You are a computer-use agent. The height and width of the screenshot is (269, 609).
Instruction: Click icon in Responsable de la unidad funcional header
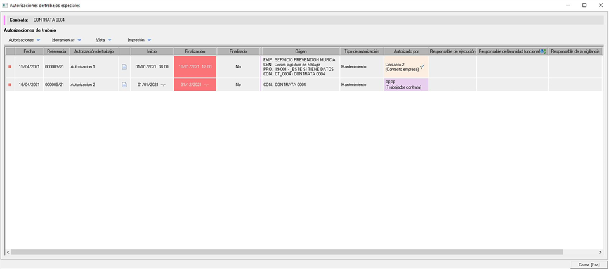[543, 51]
